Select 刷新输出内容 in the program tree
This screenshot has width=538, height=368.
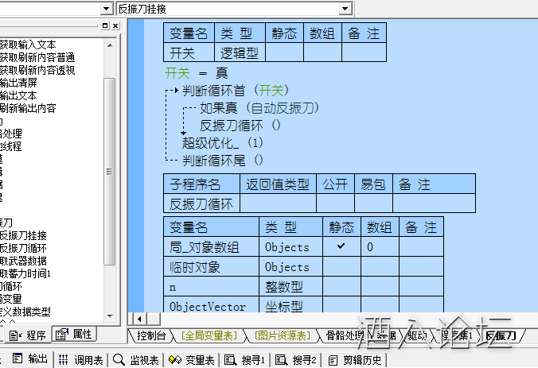point(27,108)
